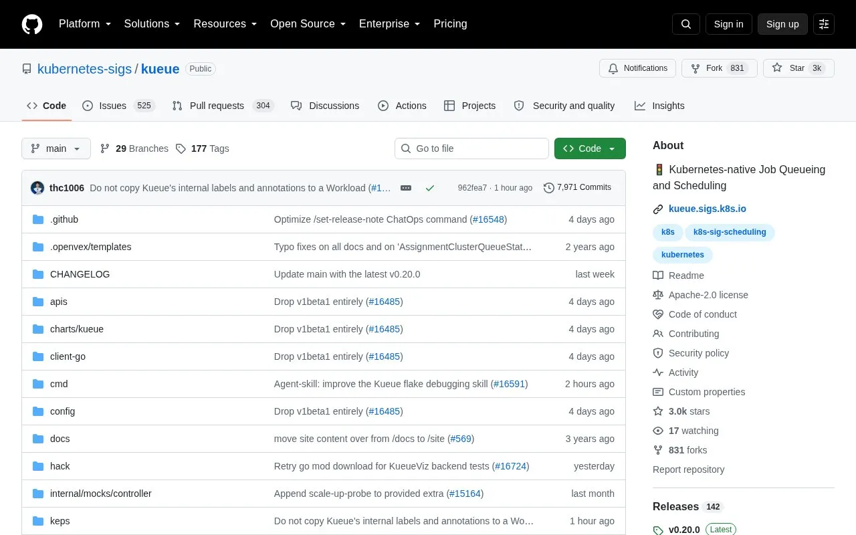
Task: Expand the green Code dropdown button
Action: (590, 148)
